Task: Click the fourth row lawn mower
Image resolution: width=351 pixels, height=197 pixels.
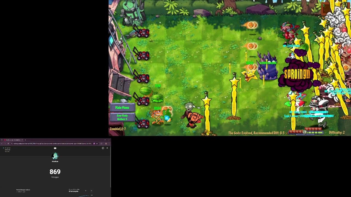Action: coord(141,100)
